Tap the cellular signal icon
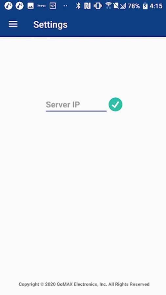The width and height of the screenshot is (166, 295). point(123,6)
